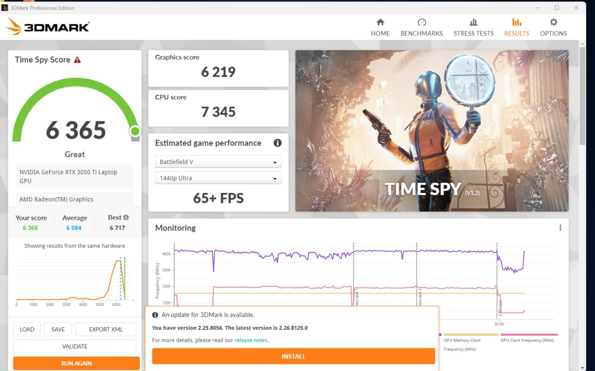Click the version 2.25.8056 update details line
The image size is (595, 371).
point(230,328)
